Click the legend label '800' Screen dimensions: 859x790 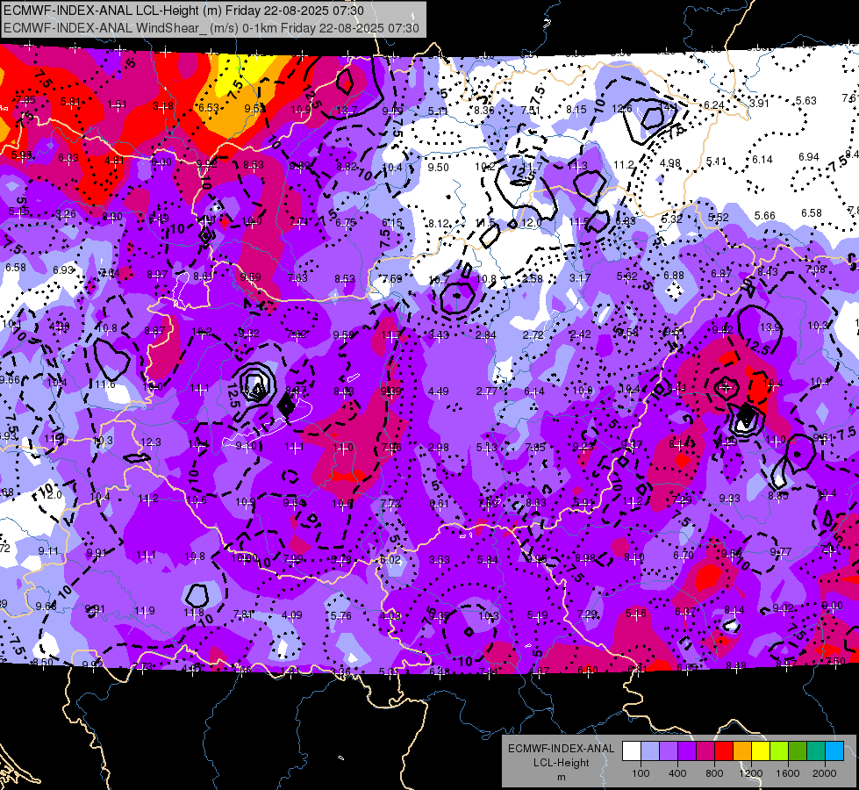pos(714,773)
